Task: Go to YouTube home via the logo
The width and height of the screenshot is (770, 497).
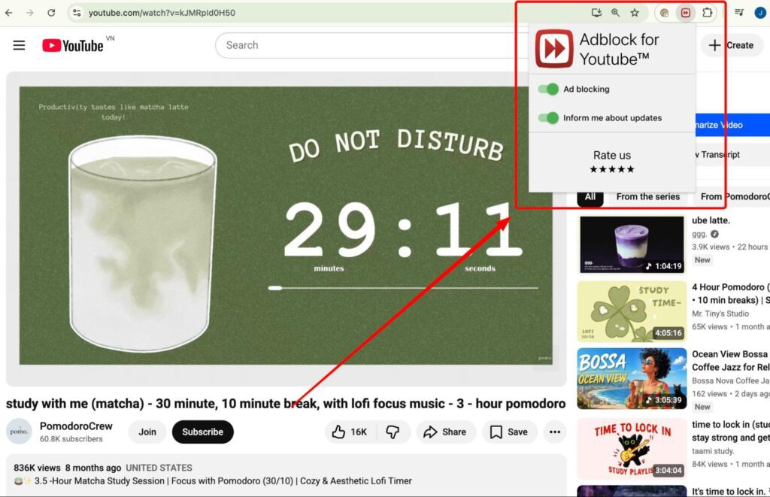Action: coord(73,46)
